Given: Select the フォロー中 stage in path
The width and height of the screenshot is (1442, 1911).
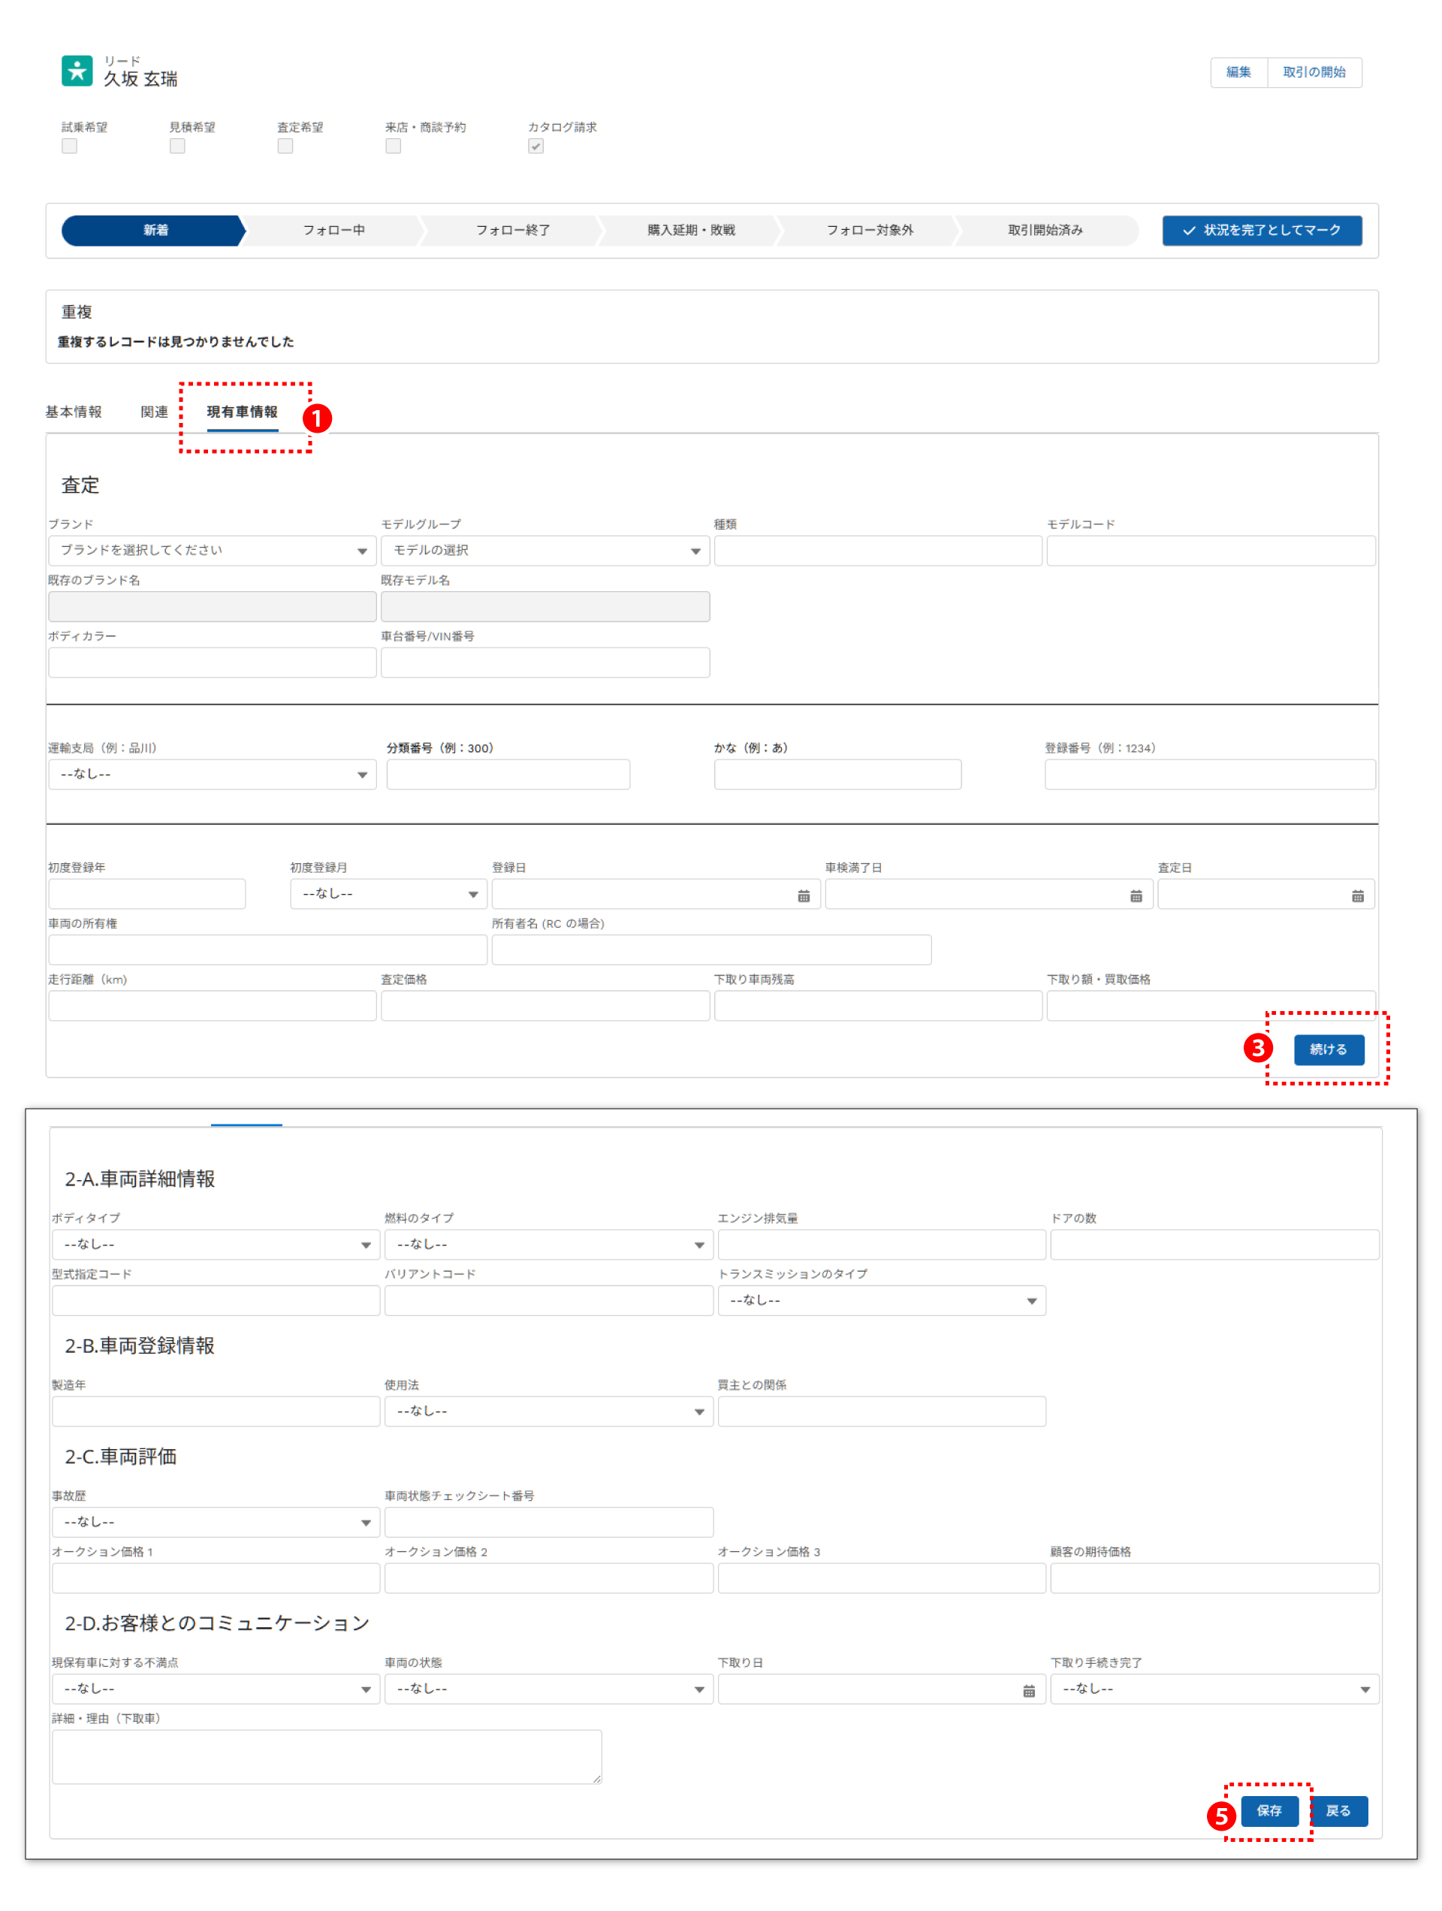Looking at the screenshot, I should pos(333,231).
